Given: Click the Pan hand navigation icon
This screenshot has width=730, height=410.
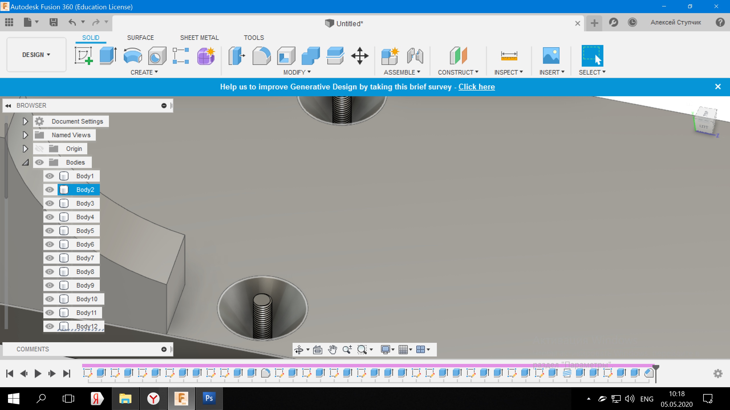Looking at the screenshot, I should (x=332, y=349).
